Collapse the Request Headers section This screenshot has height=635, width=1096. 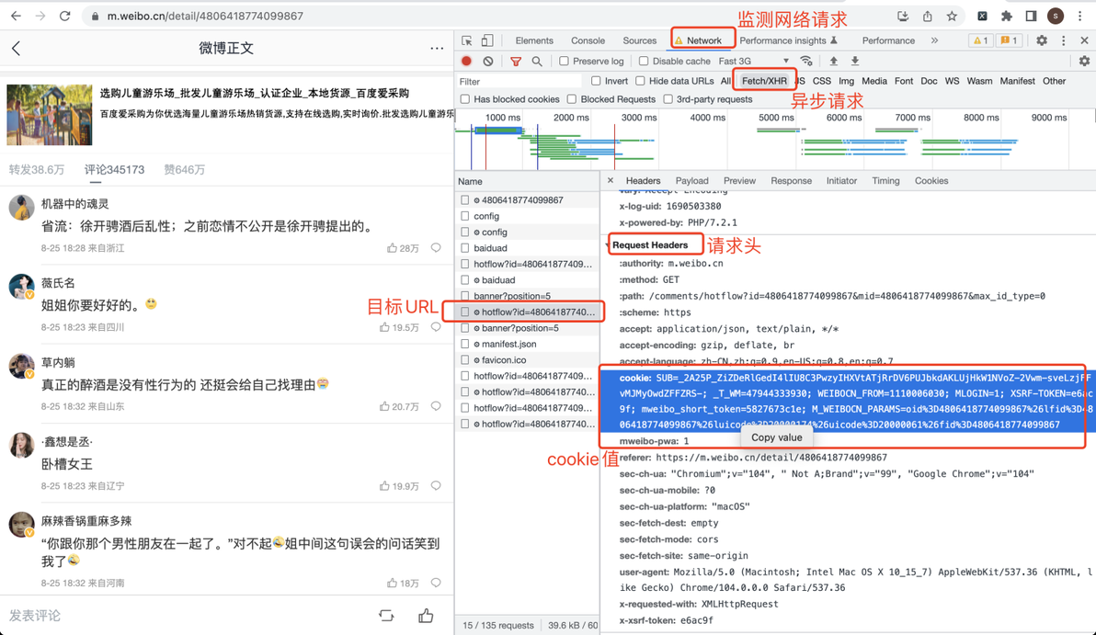point(650,245)
